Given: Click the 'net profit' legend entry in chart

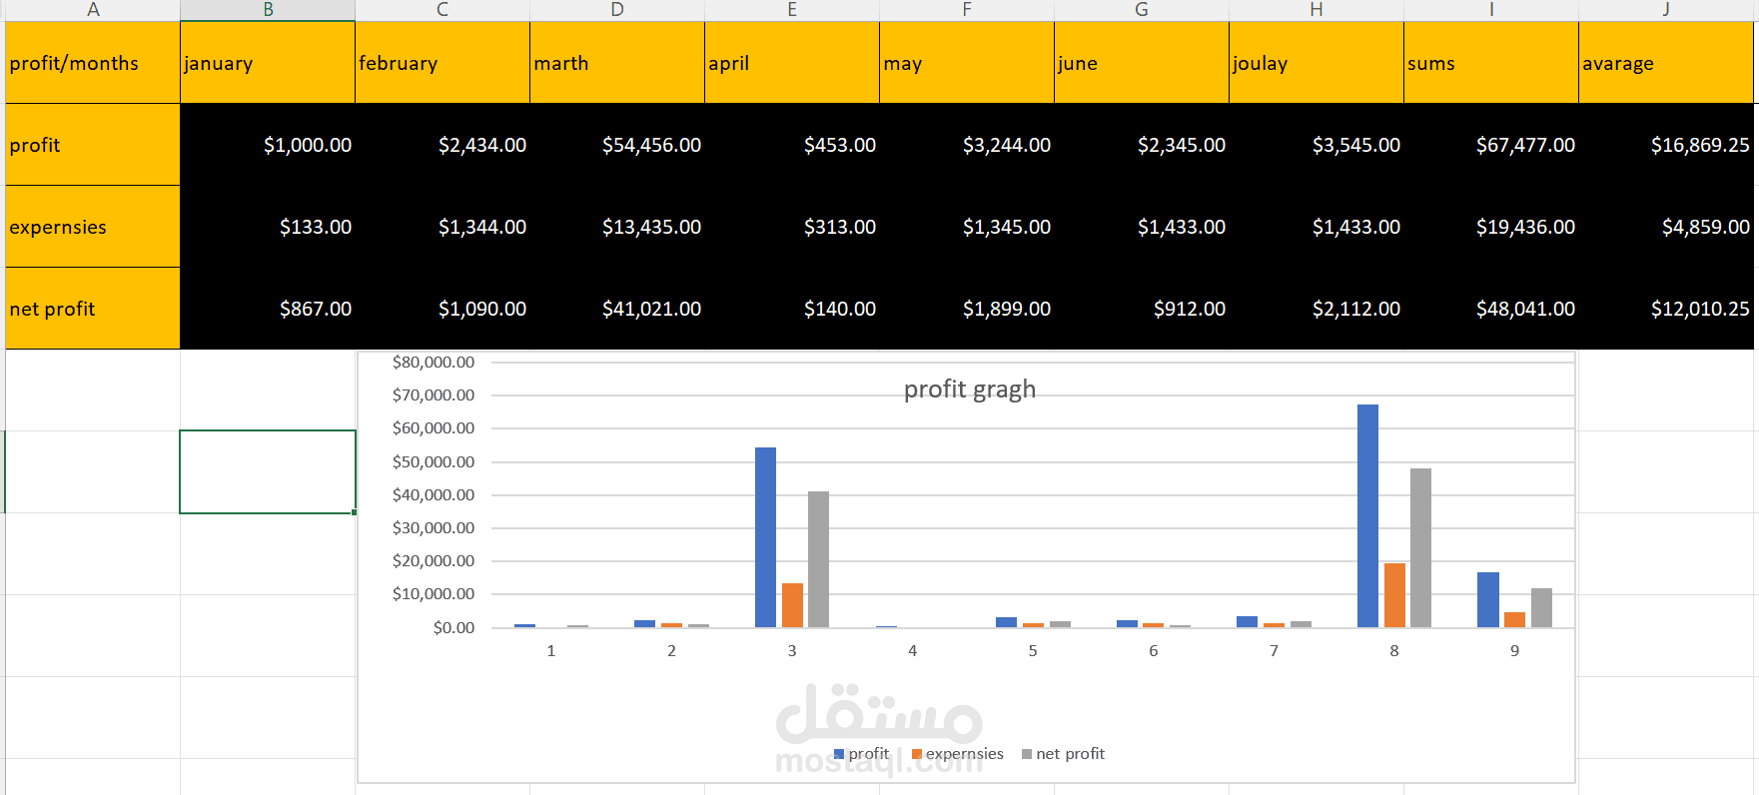Looking at the screenshot, I should (1064, 754).
